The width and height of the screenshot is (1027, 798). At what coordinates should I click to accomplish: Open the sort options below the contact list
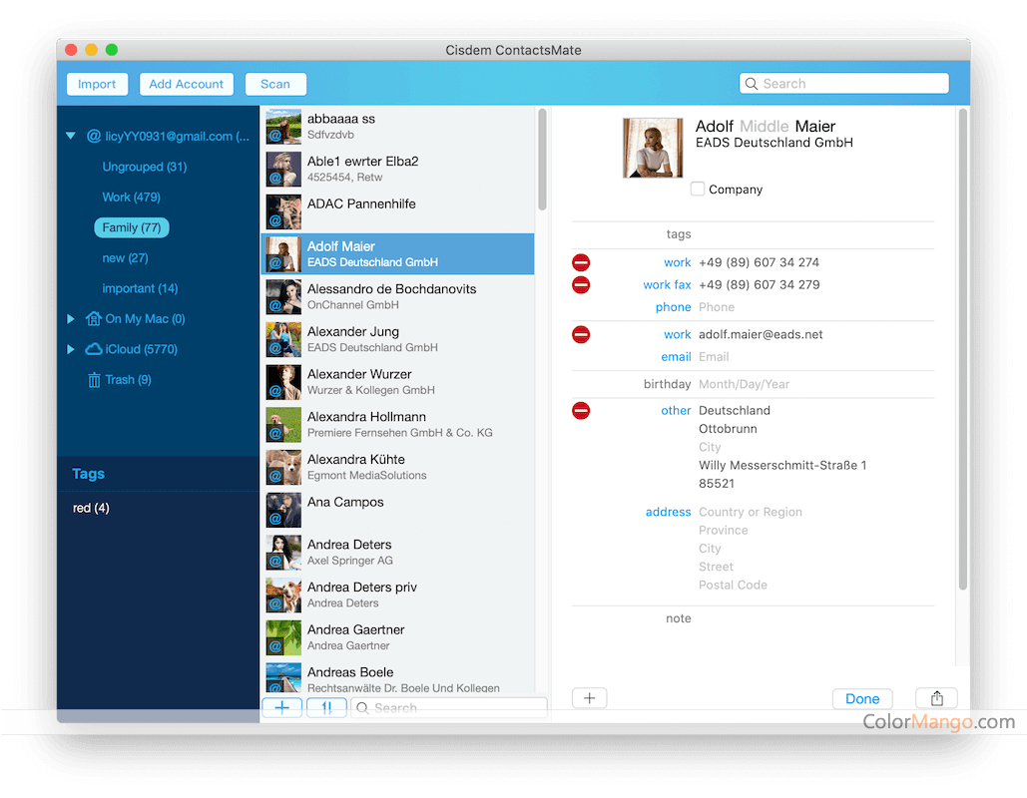point(326,707)
